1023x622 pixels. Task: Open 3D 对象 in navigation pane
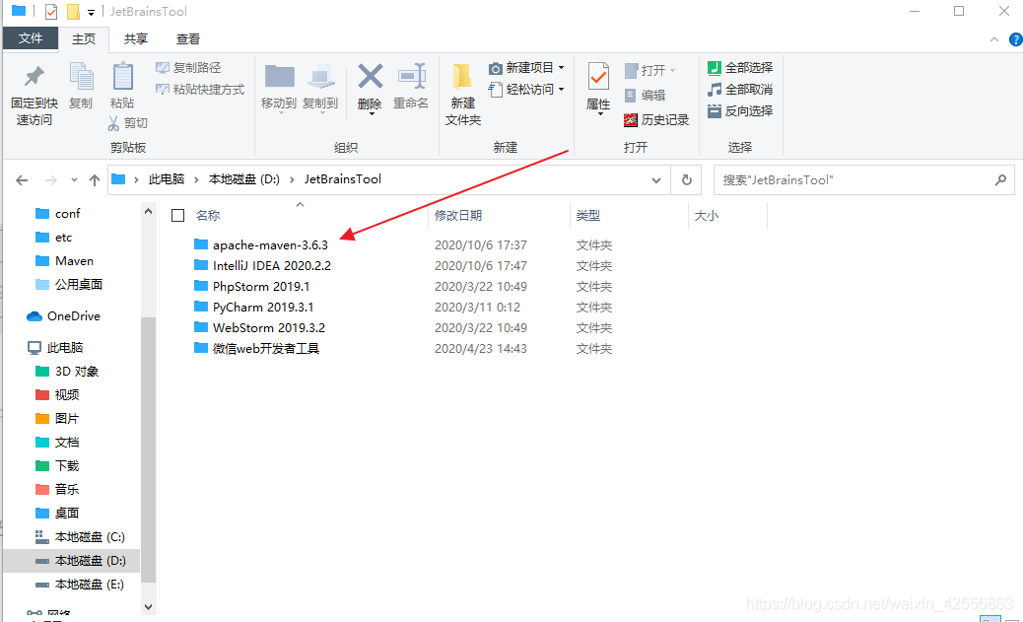(76, 372)
